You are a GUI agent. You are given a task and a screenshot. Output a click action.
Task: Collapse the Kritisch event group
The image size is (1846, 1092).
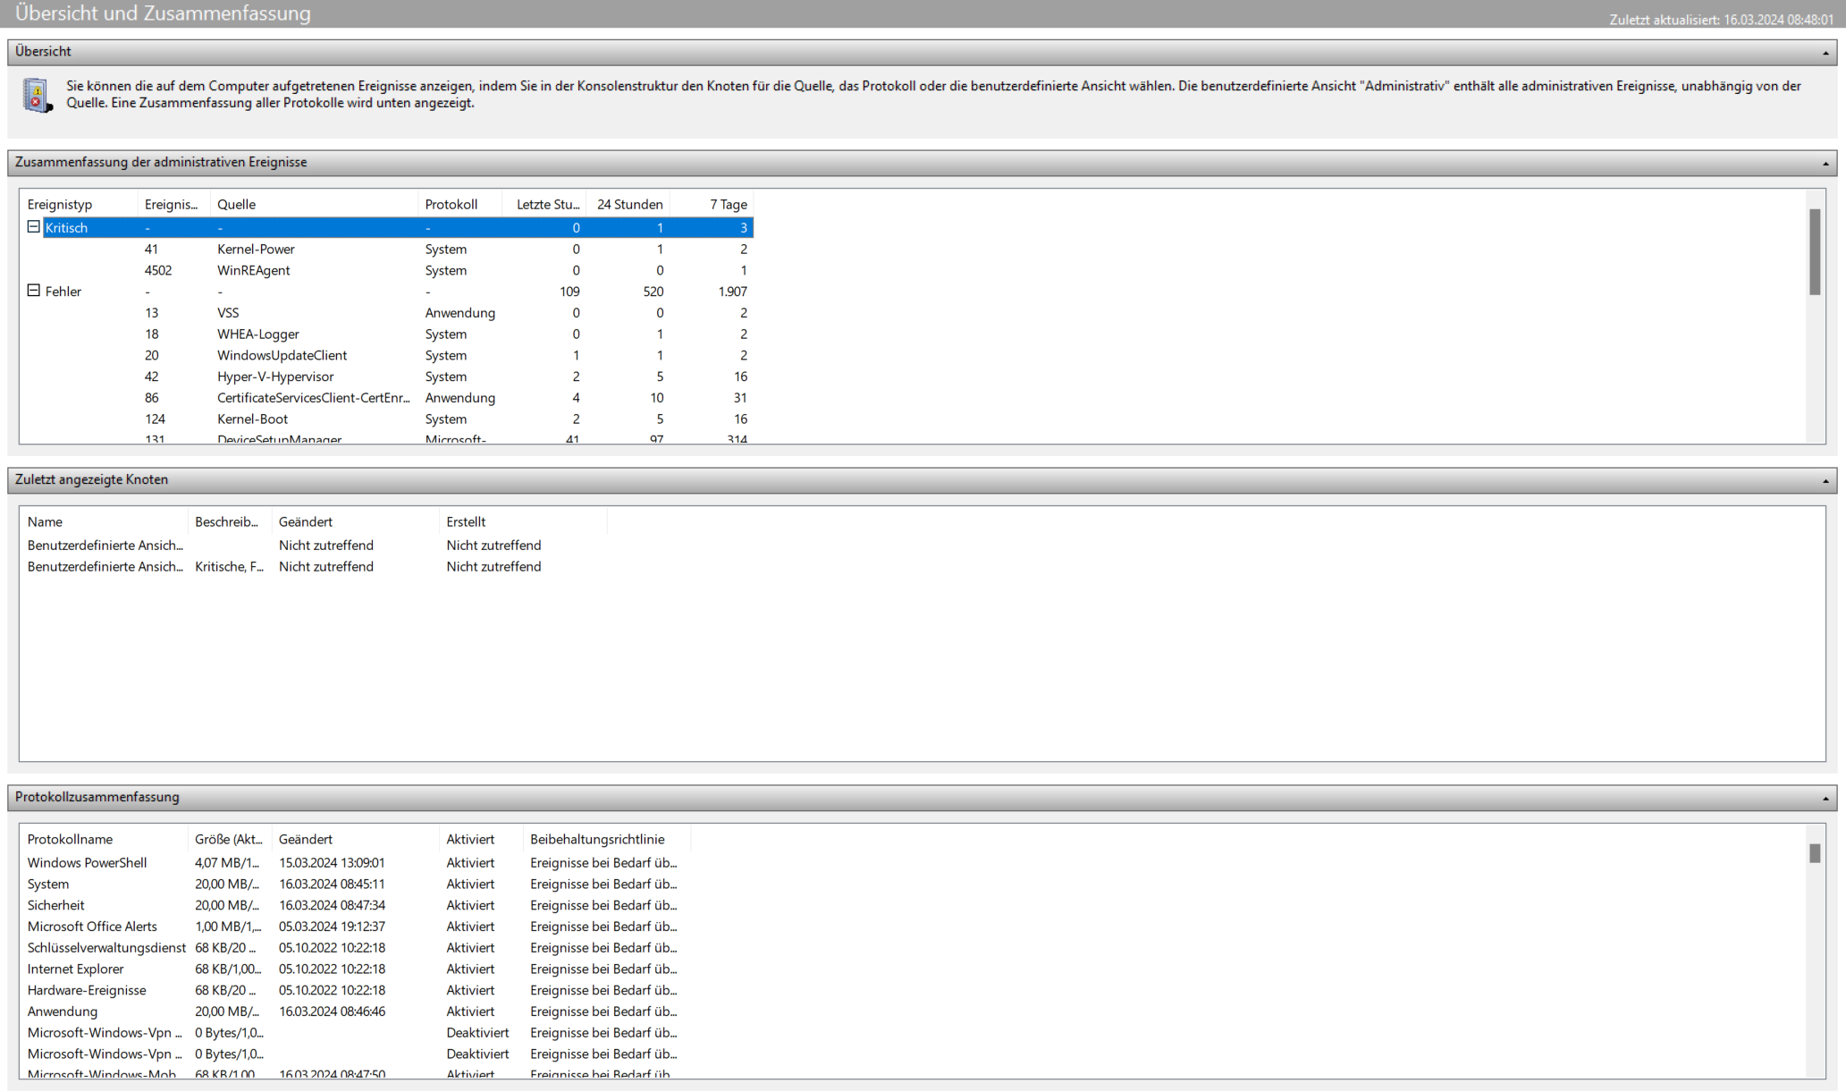pyautogui.click(x=34, y=227)
